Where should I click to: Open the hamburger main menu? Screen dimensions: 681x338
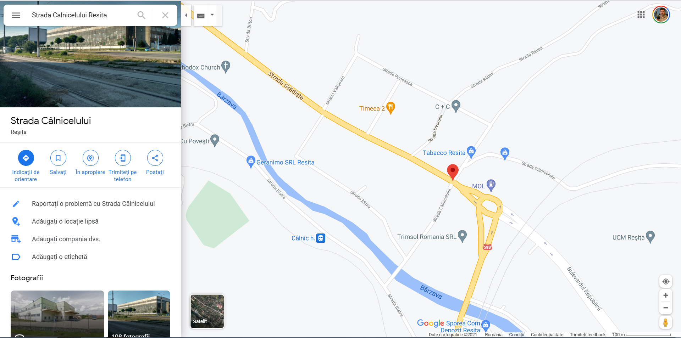tap(16, 15)
